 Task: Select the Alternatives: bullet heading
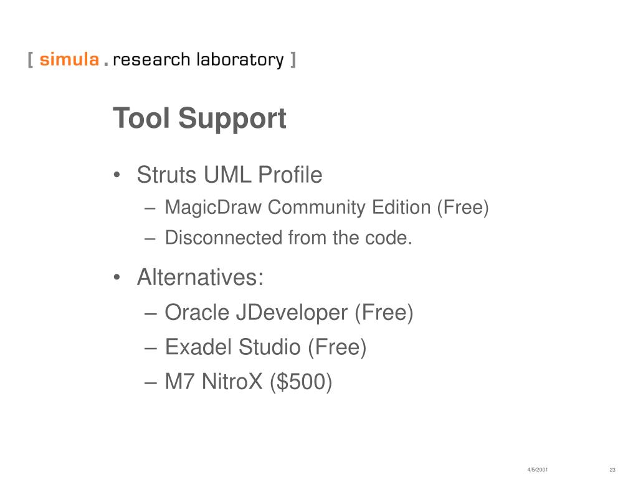[x=200, y=277]
